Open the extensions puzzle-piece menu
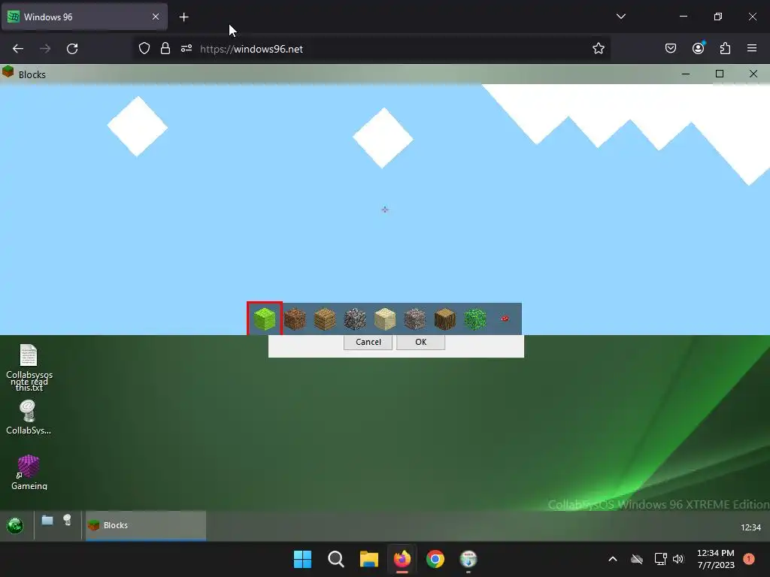Image resolution: width=770 pixels, height=577 pixels. [725, 48]
